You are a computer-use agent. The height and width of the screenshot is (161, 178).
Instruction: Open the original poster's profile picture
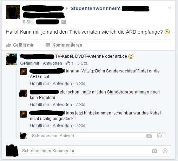pyautogui.click(x=13, y=12)
